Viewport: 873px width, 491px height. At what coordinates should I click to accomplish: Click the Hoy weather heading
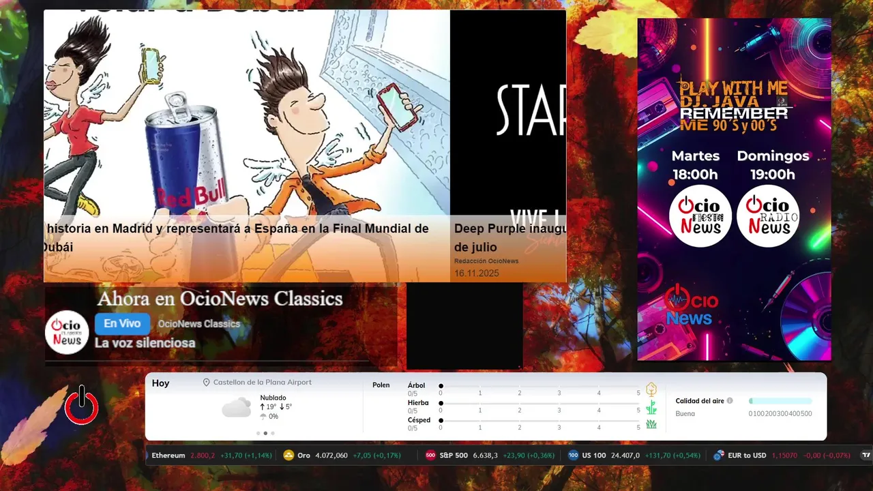[160, 383]
